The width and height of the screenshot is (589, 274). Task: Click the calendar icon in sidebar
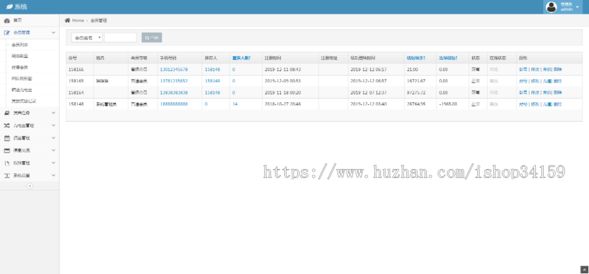click(x=7, y=138)
